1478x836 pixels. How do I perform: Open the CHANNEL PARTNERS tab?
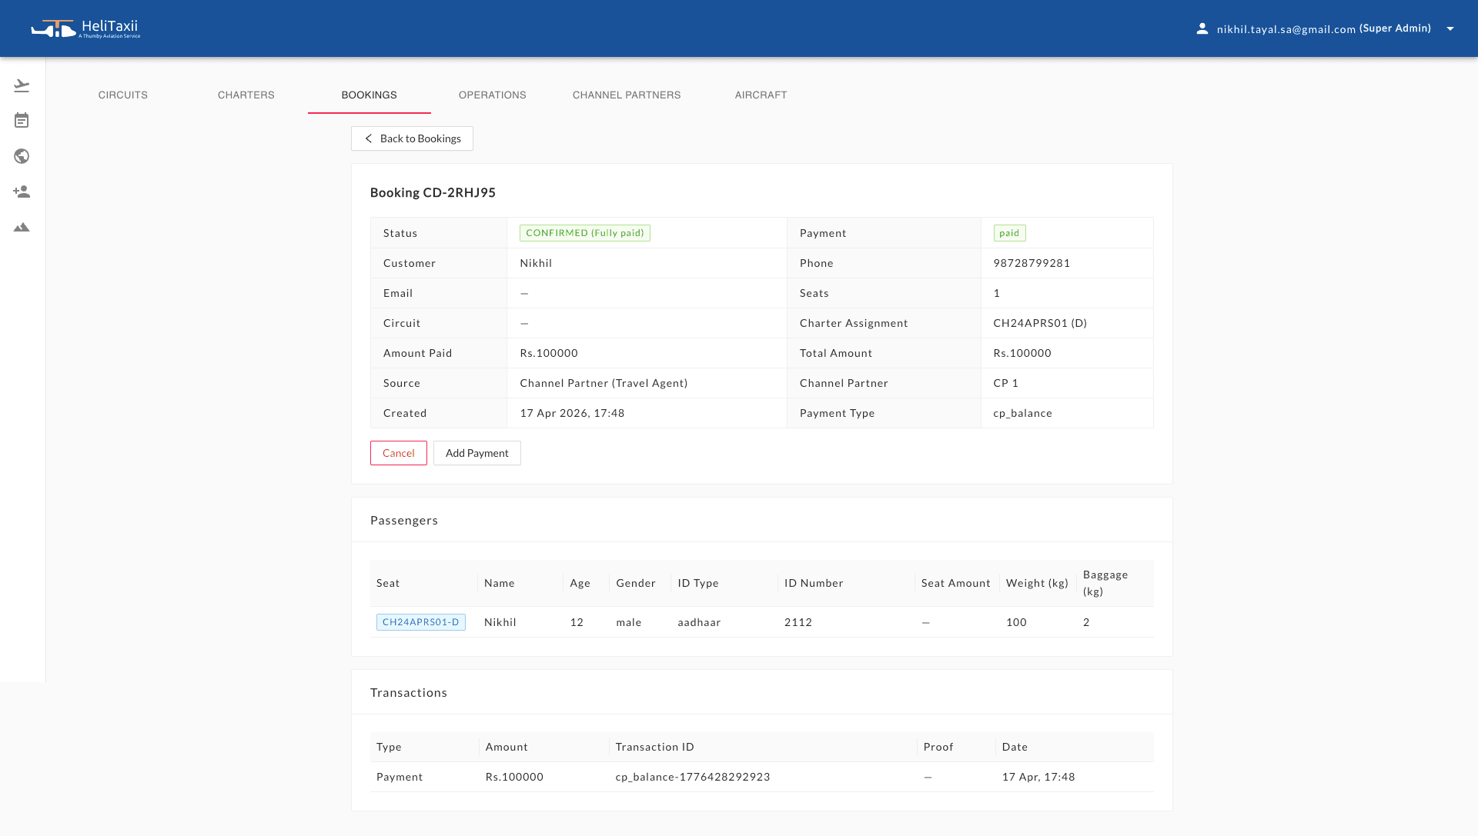tap(626, 95)
